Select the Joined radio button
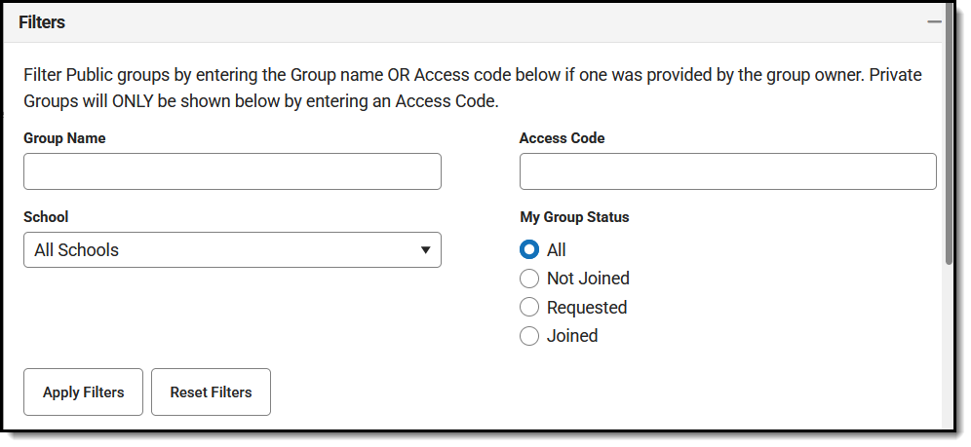971x447 pixels. (529, 336)
